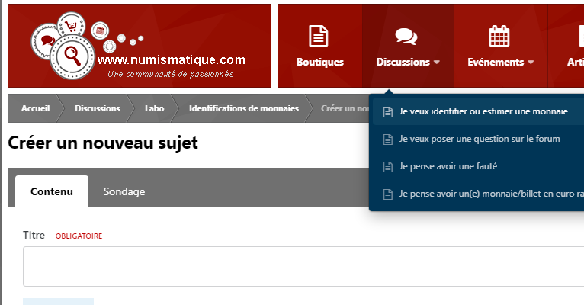Image resolution: width=584 pixels, height=305 pixels.
Task: Open 'Identifications de monnaies' breadcrumb link
Action: click(243, 108)
